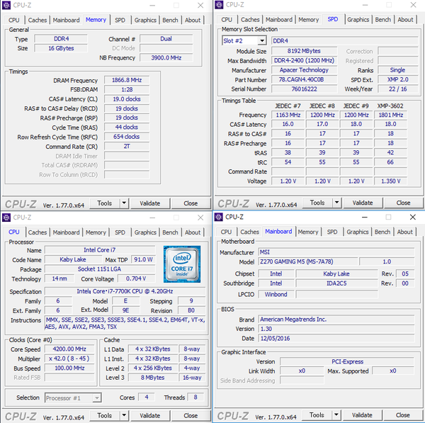
Task: Click Validate button in Mainboard window
Action: click(362, 415)
